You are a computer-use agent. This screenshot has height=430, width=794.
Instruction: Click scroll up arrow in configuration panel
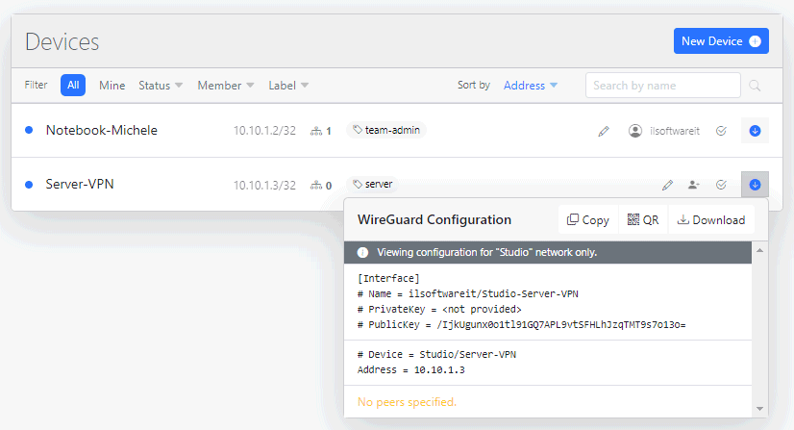pos(759,250)
